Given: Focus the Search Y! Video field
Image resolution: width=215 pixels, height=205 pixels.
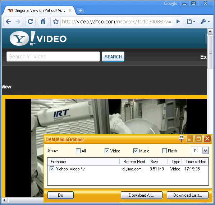Looking at the screenshot, I should coord(53,57).
